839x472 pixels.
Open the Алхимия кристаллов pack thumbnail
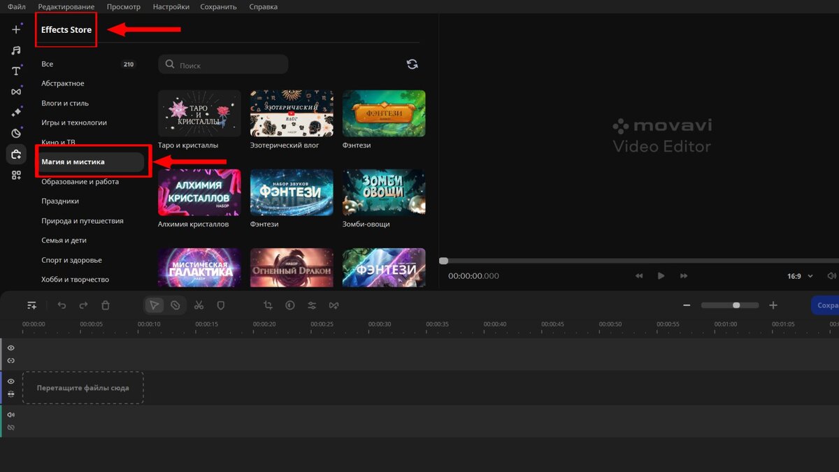point(199,192)
